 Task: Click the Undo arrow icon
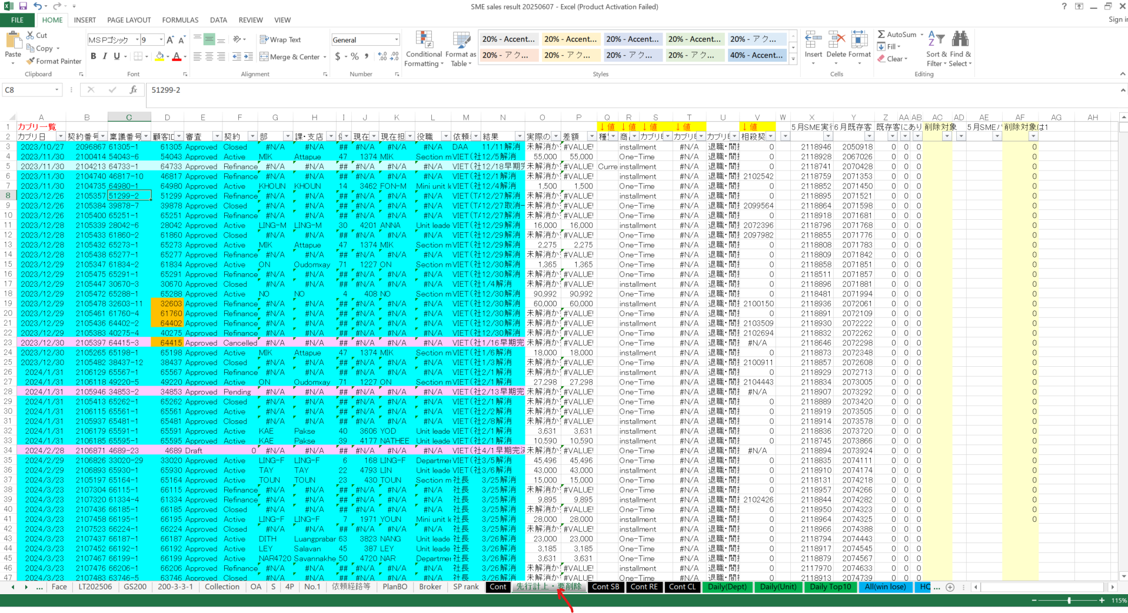tap(38, 6)
